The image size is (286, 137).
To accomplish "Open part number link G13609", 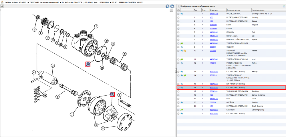I will 213,51.
